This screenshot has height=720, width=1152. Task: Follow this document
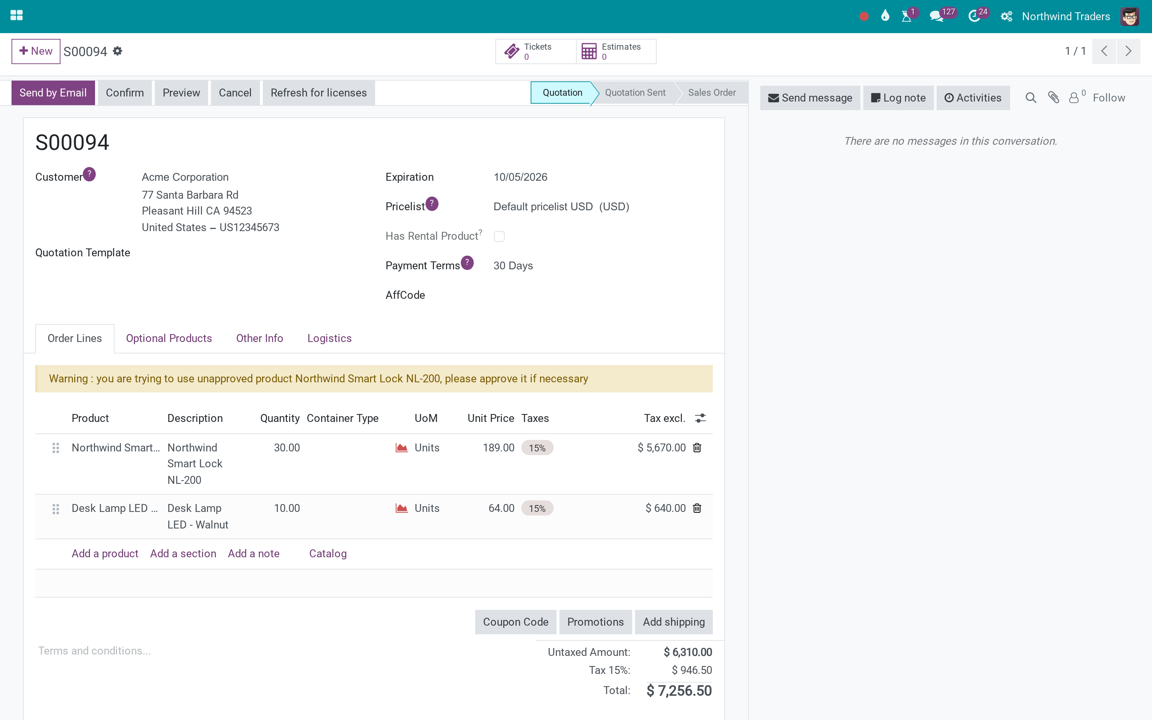(1109, 98)
